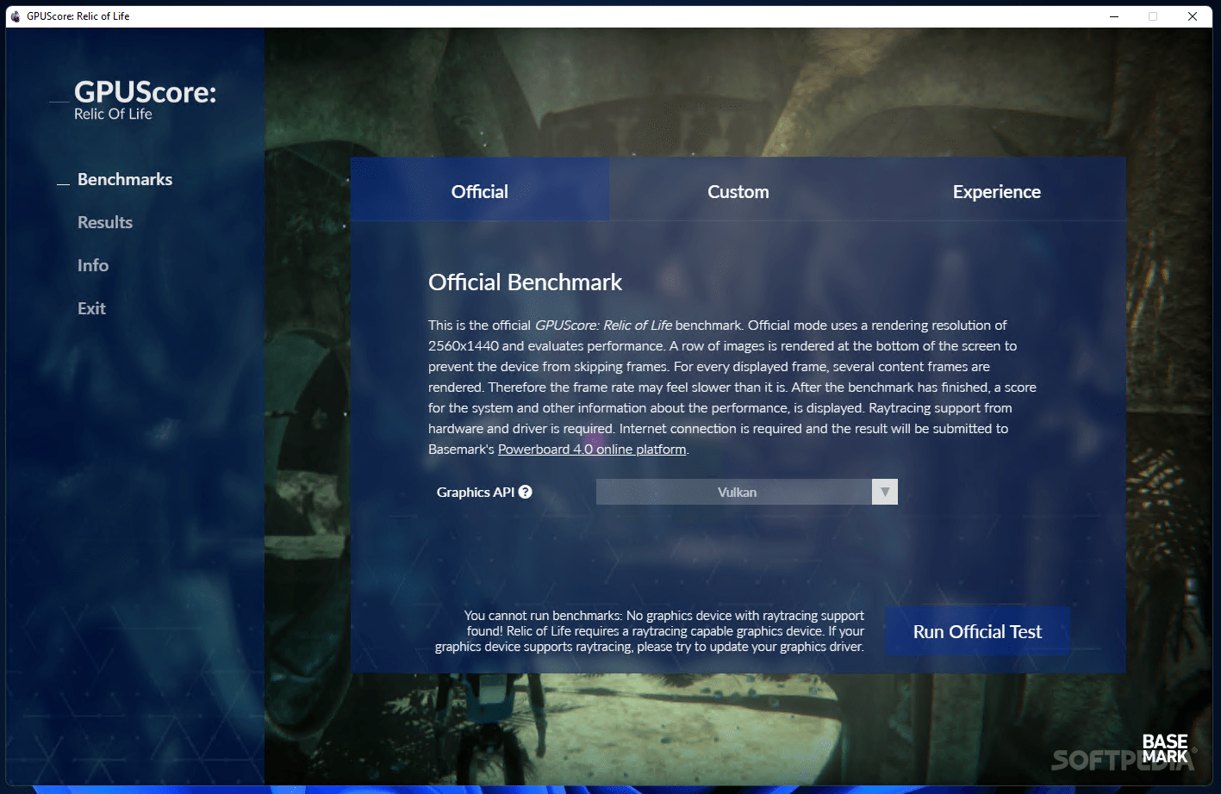Minimize the GPUScore window
1221x794 pixels.
[x=1114, y=16]
